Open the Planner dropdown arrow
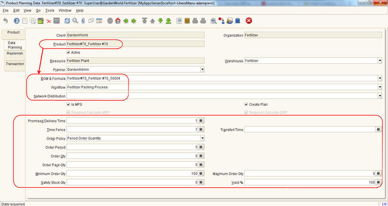The height and width of the screenshot is (206, 388). coord(202,70)
